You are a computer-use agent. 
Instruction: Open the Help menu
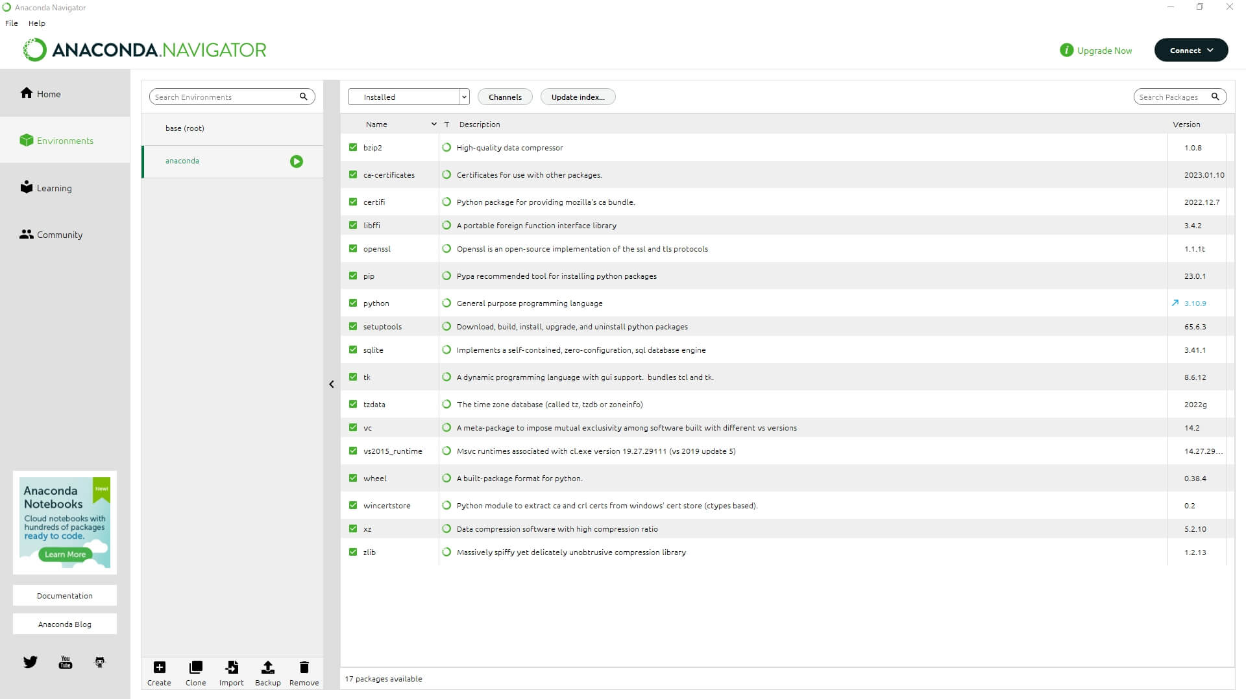click(37, 23)
